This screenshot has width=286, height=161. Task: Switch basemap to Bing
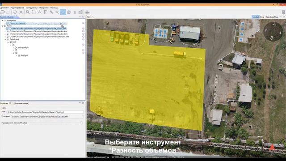coord(262,17)
